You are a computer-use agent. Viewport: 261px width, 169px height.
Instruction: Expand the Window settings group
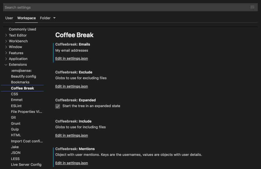point(6,47)
